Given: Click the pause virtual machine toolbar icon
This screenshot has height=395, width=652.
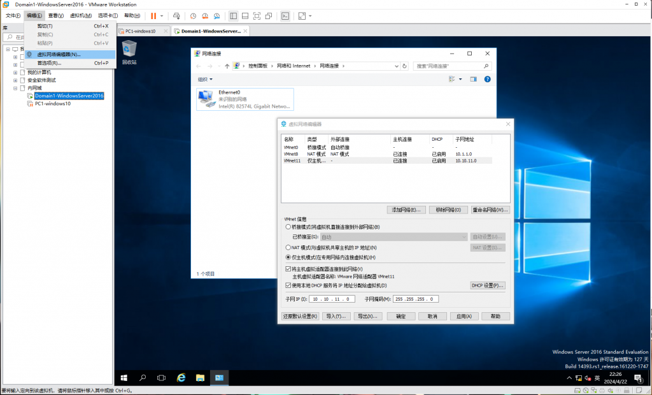Looking at the screenshot, I should click(153, 15).
